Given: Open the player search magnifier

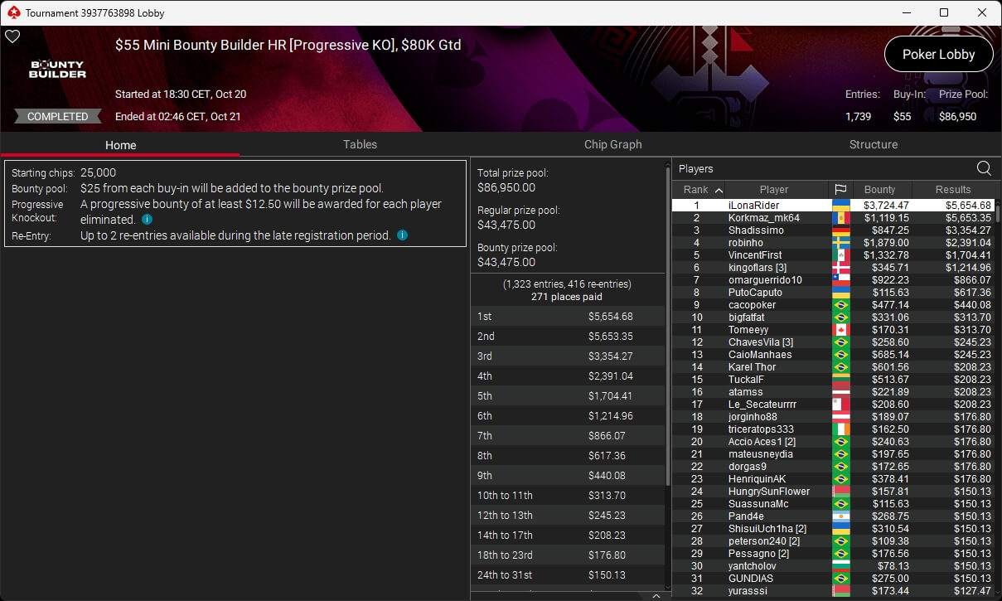Looking at the screenshot, I should coord(984,168).
